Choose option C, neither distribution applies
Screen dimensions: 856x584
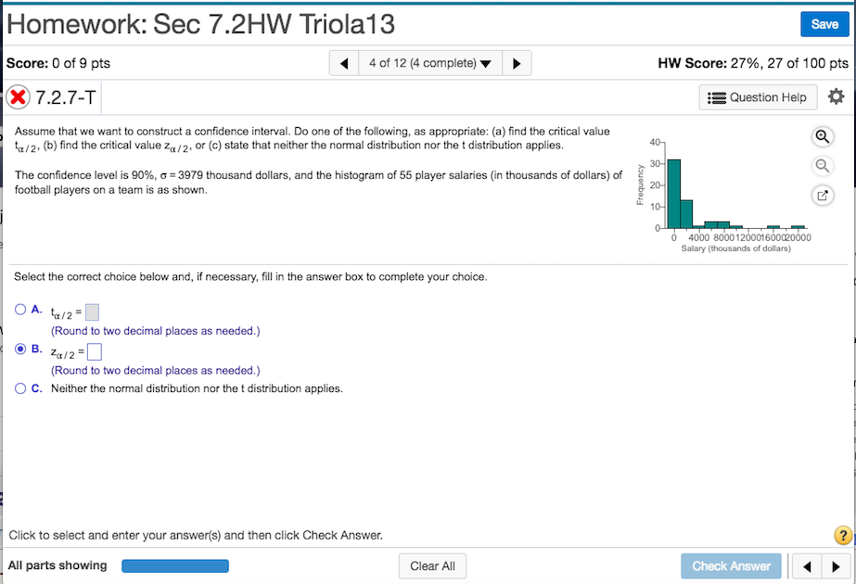(22, 387)
